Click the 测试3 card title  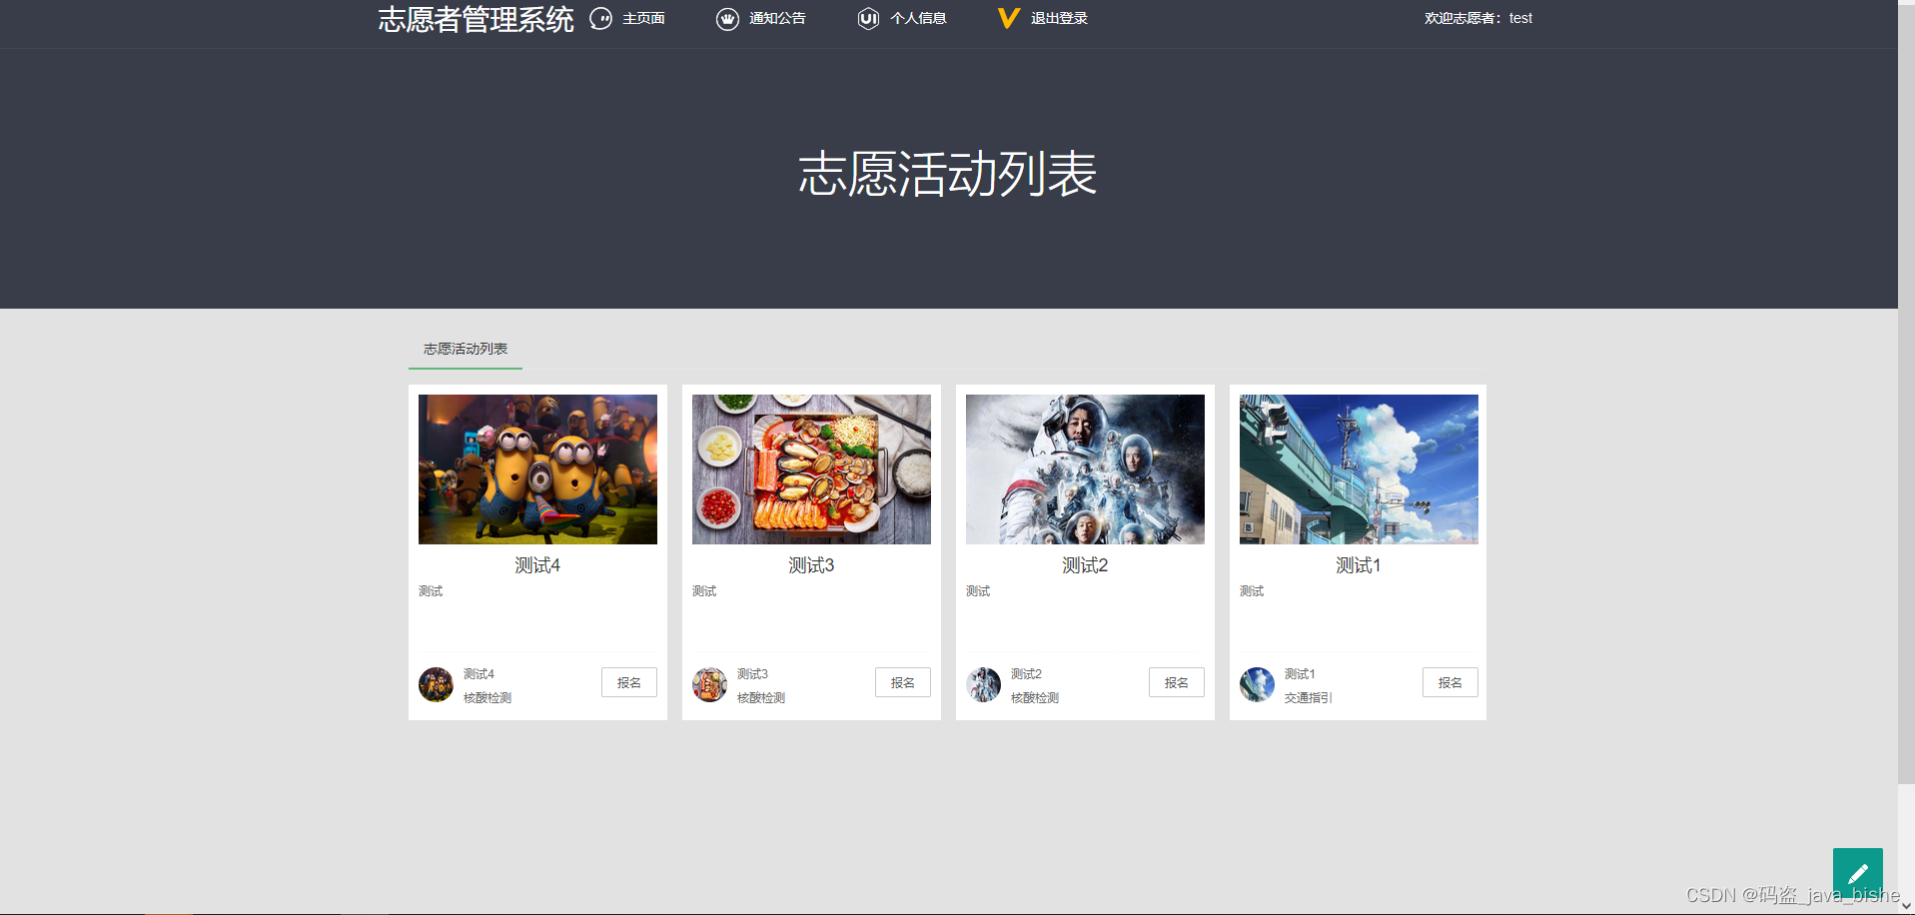811,565
